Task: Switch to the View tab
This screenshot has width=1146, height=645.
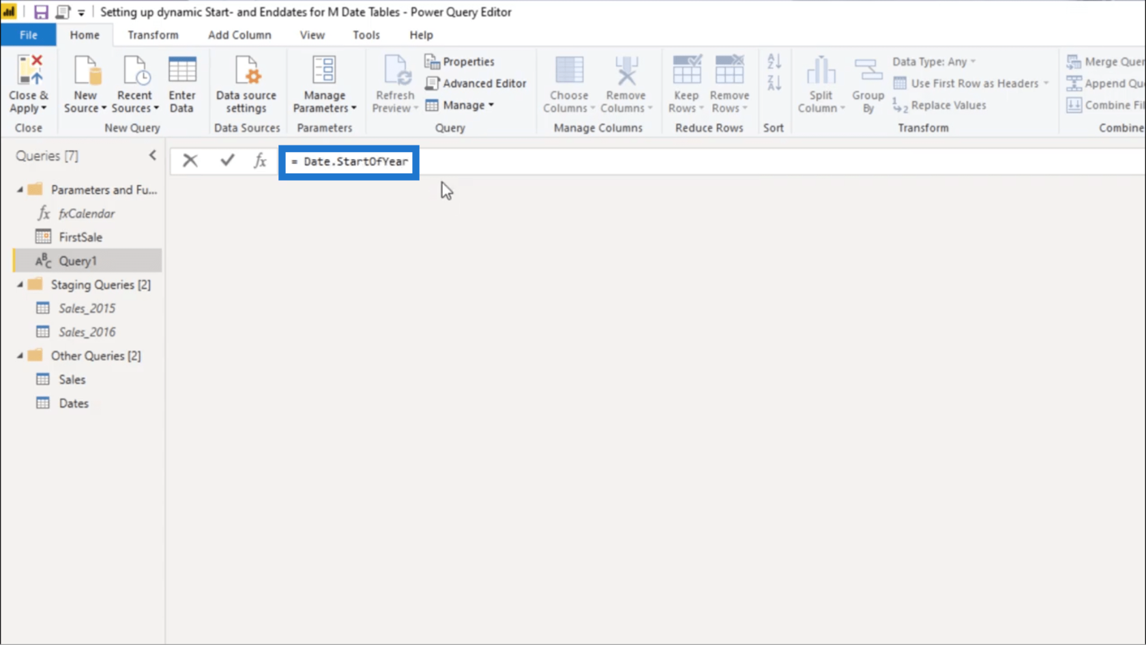Action: (312, 35)
